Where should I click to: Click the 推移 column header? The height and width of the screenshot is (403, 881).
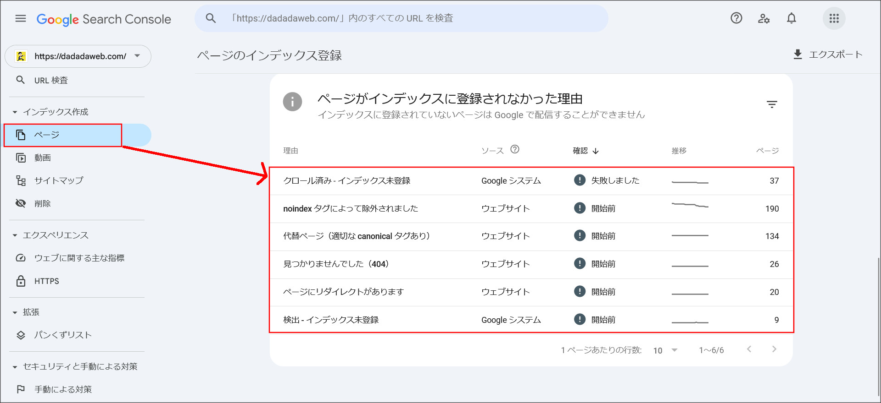point(679,151)
